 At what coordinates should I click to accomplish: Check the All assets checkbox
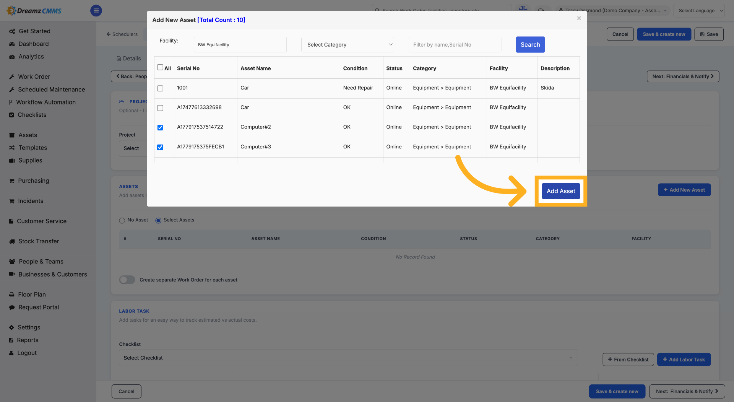click(160, 67)
